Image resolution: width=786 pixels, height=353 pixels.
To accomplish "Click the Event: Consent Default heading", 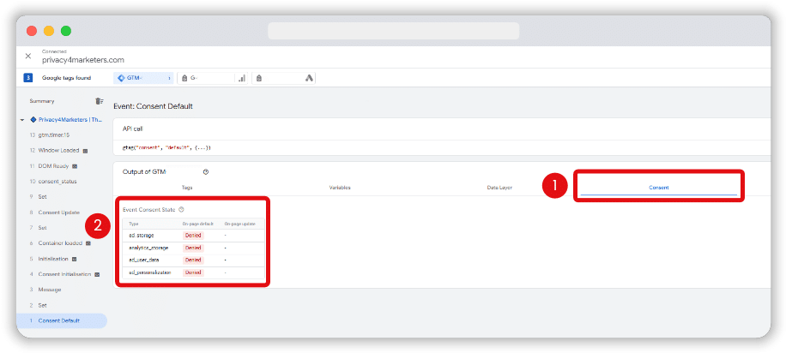I will (154, 106).
